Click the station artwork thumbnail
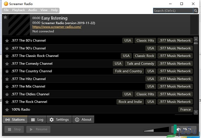Image resolution: width=201 pixels, height=138 pixels. coord(19,25)
